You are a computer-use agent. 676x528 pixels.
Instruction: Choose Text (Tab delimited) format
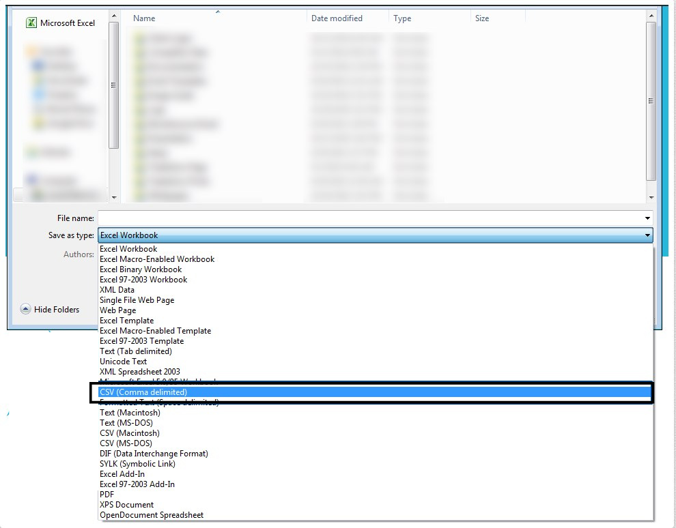tap(376, 351)
